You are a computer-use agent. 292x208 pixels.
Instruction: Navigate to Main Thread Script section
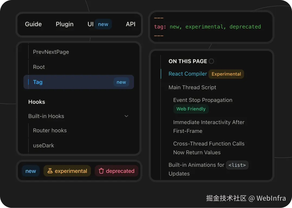[x=192, y=87]
